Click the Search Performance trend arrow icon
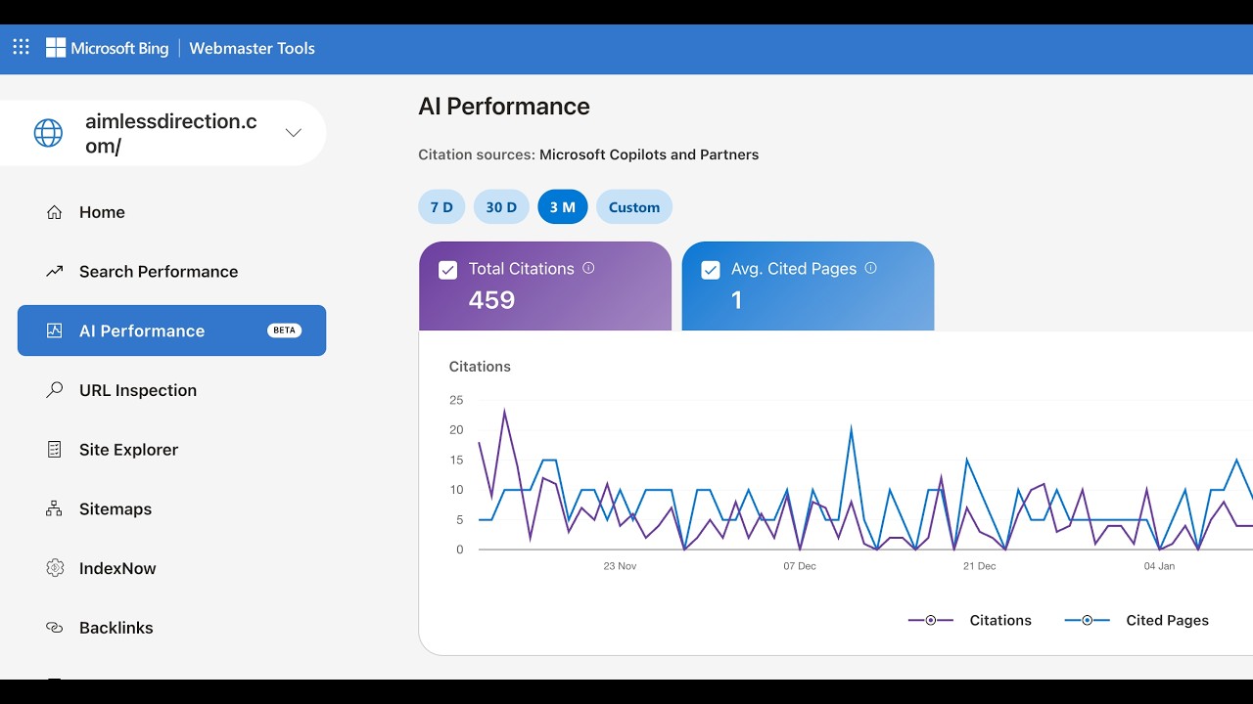The height and width of the screenshot is (704, 1253). (55, 272)
